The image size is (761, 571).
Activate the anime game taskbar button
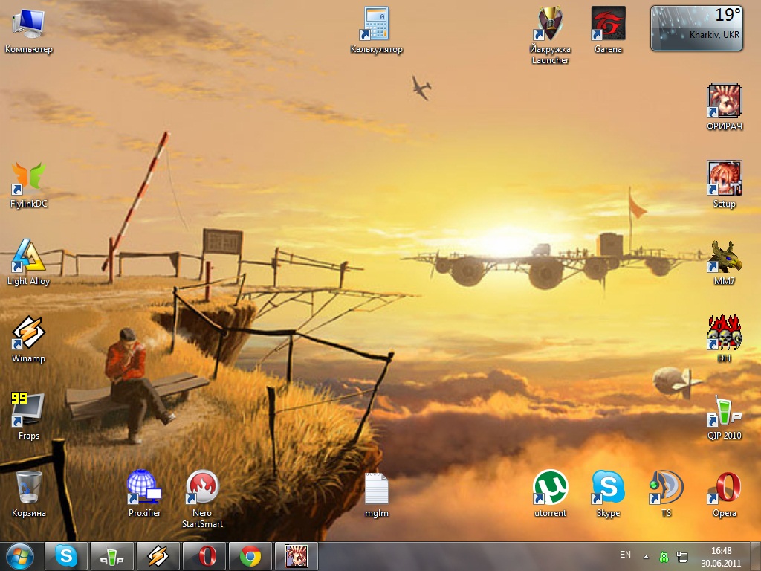297,556
